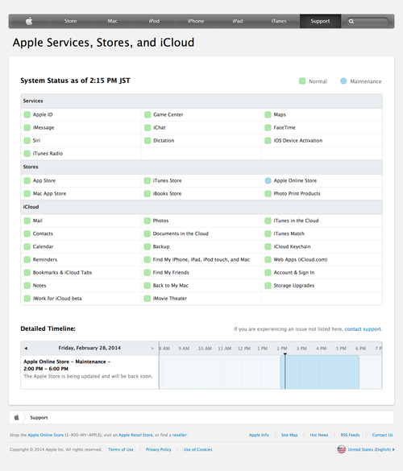Click the blue Apple Online Store maintenance indicator
This screenshot has height=471, width=403.
268,180
